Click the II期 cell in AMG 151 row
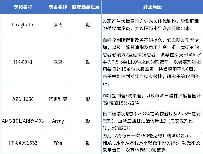203x154 pixels. tap(86, 121)
